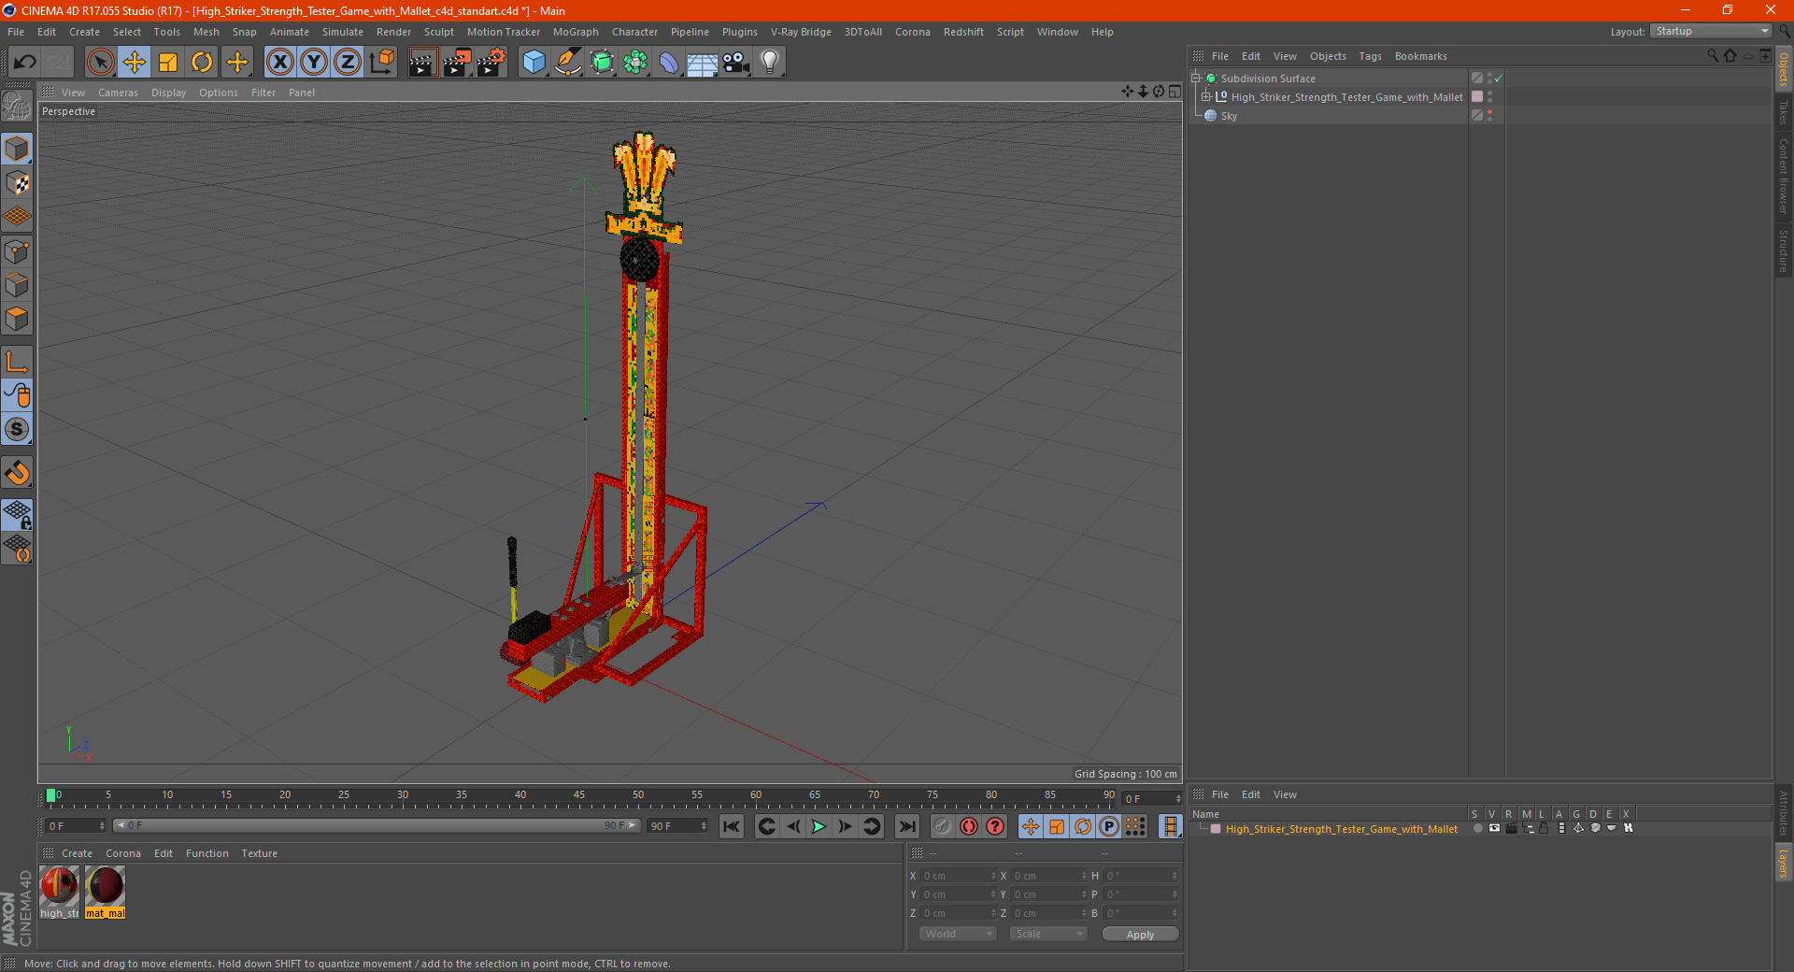Select the Rotate tool icon
Image resolution: width=1794 pixels, height=972 pixels.
coord(202,63)
